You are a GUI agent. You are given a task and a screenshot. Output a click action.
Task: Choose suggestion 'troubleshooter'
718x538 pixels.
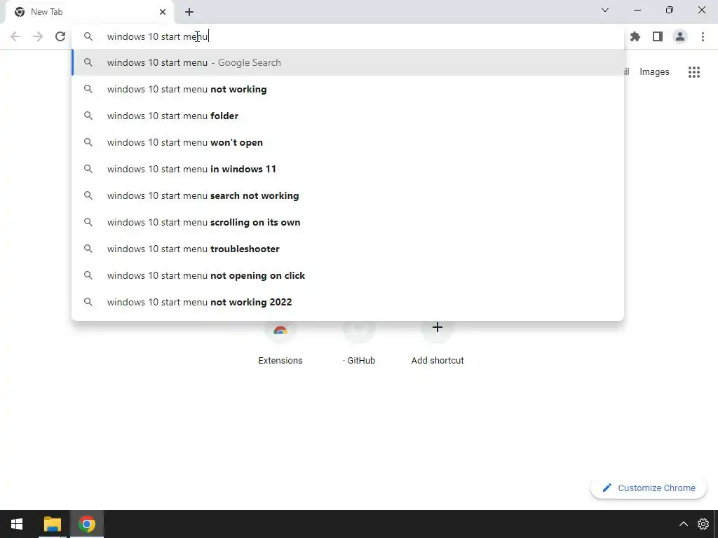pos(348,249)
